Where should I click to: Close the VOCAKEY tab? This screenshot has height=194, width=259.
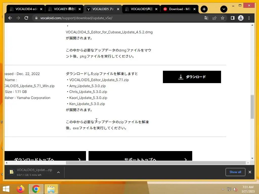80,9
